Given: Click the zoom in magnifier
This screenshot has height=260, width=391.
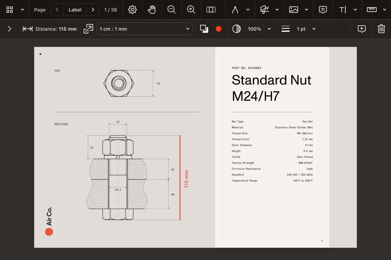Looking at the screenshot, I should pos(191,10).
